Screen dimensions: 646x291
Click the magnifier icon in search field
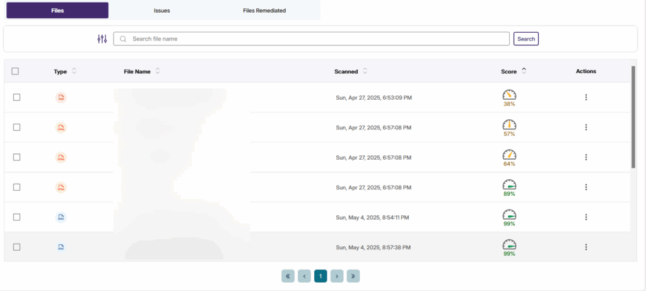(x=123, y=39)
